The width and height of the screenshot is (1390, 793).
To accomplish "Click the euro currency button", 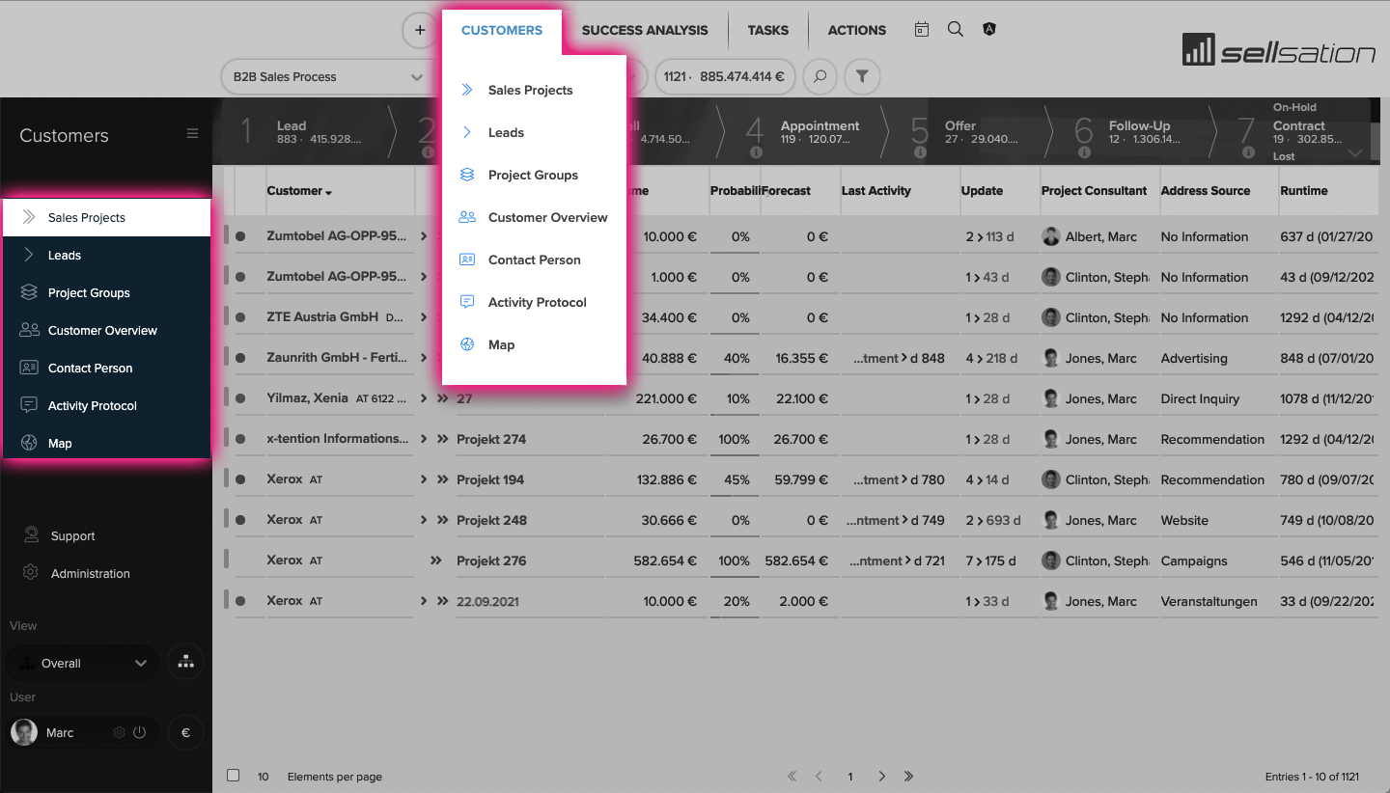I will [x=185, y=732].
